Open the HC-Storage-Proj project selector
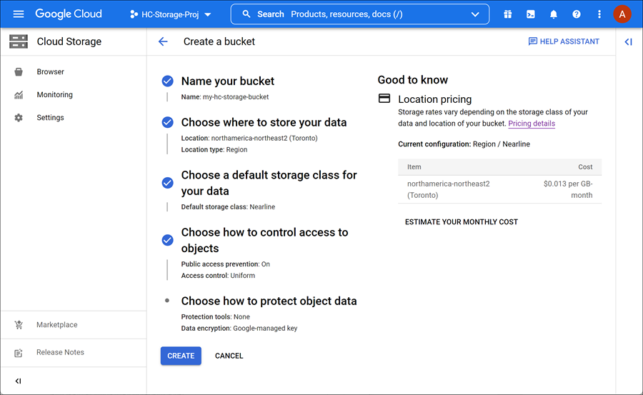Viewport: 643px width, 395px height. tap(171, 14)
